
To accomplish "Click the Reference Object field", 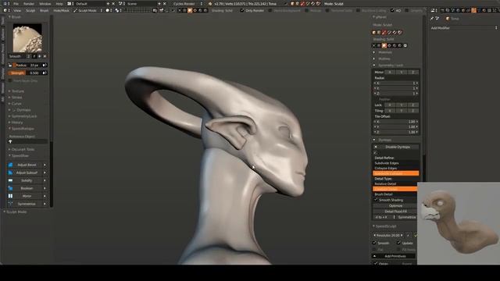I will [28, 141].
